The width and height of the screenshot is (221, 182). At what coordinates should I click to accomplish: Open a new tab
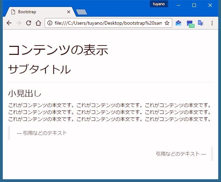(x=81, y=12)
